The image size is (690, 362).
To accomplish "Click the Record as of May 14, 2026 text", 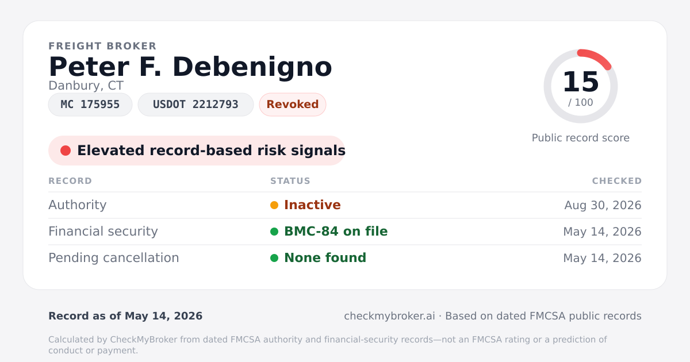I will tap(125, 316).
